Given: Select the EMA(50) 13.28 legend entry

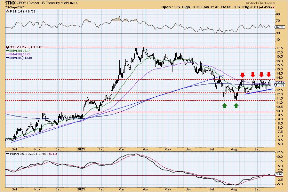Looking at the screenshot, I should pyautogui.click(x=20, y=54).
